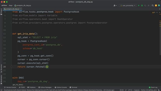161x91 pixels.
Task: Click the 'SELECT * FROM iris' string
Action: (x=44, y=37)
